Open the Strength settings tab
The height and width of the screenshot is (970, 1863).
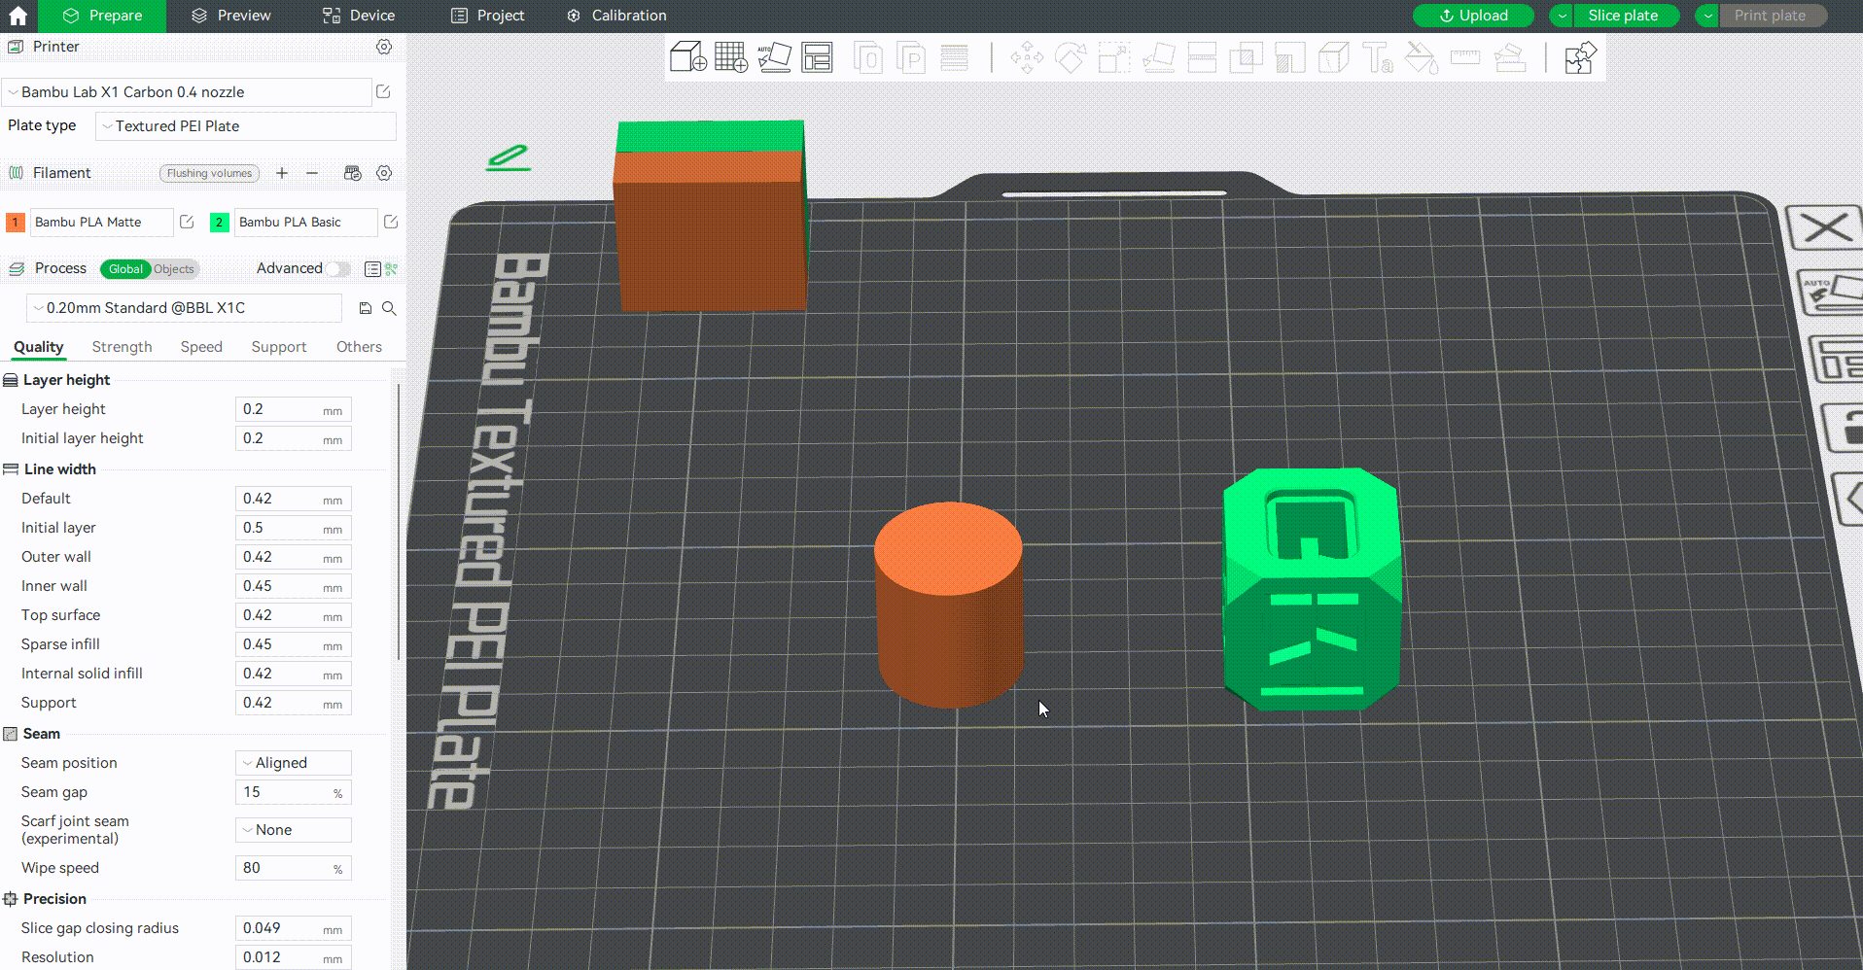click(x=123, y=347)
